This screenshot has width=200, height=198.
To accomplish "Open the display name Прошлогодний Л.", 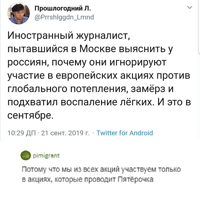I will pos(63,9).
